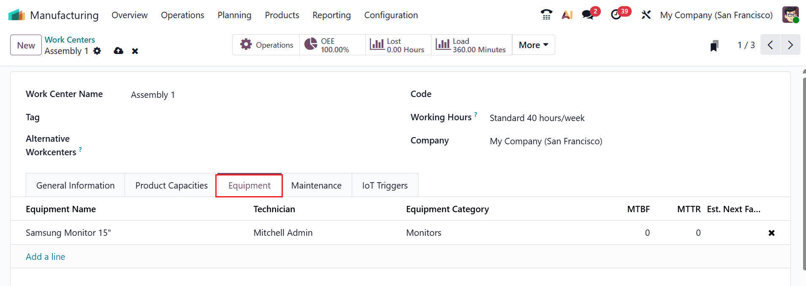Save the record with the cloud upload icon
The height and width of the screenshot is (286, 806).
(x=119, y=51)
